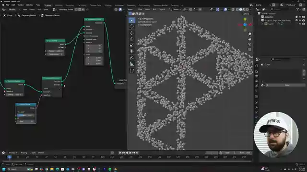Select the Select Box tool in viewport

[x=132, y=20]
